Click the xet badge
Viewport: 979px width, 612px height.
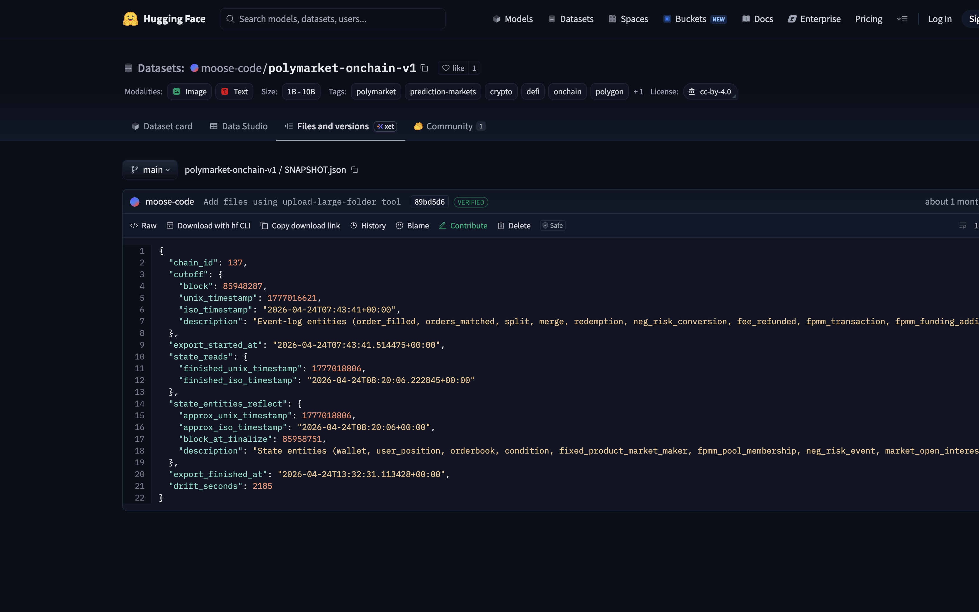[x=385, y=126]
